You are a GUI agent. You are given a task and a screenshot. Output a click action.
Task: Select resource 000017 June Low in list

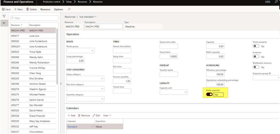(x=33, y=36)
